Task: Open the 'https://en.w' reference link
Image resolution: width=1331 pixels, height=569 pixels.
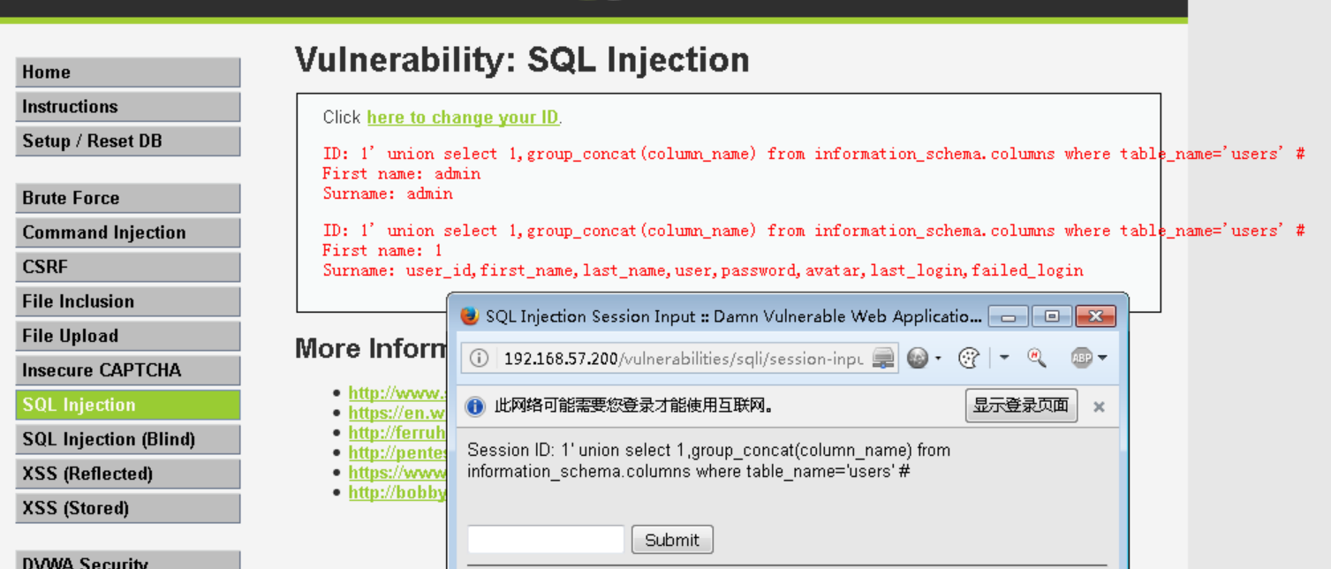Action: pos(397,413)
